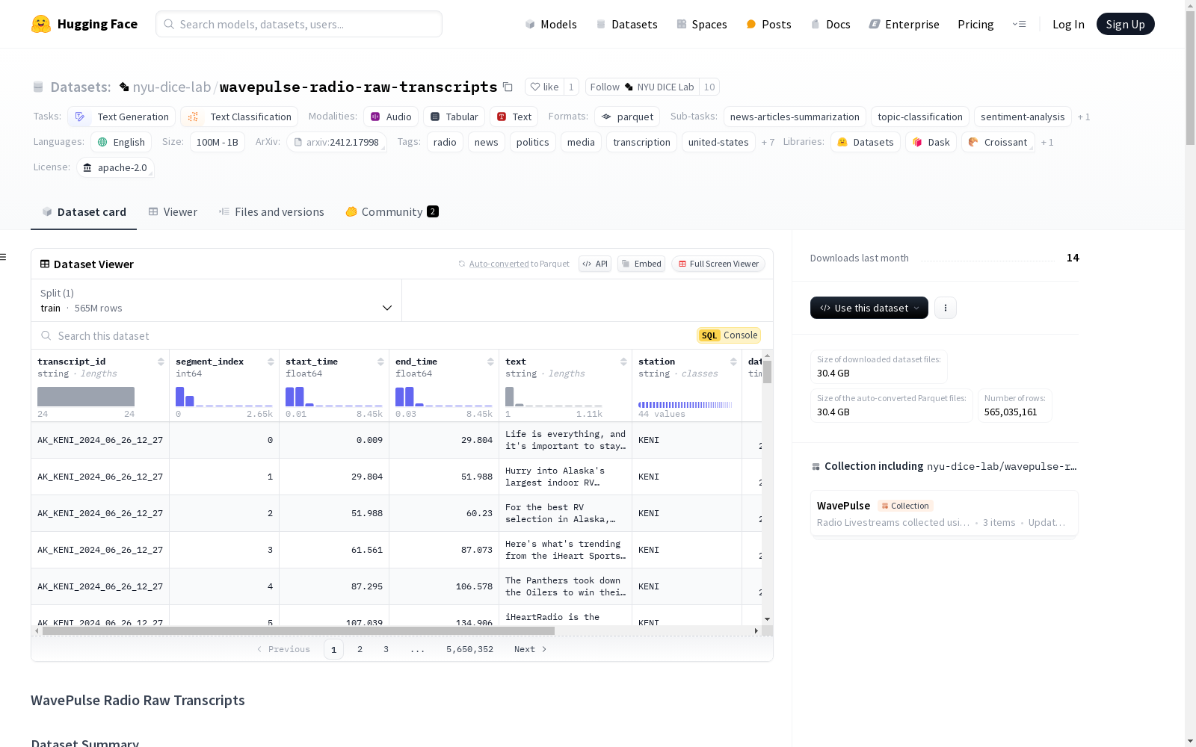Click the topic-classification sub-task tag
Screen dimensions: 1196x747
pos(920,117)
